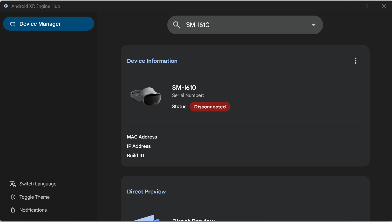Image resolution: width=392 pixels, height=222 pixels.
Task: Open the Device Manager section
Action: pyautogui.click(x=49, y=24)
